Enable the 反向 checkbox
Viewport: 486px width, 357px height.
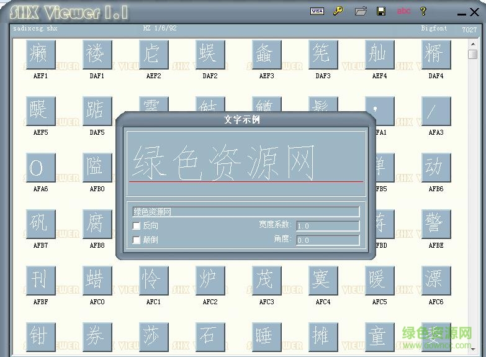click(137, 226)
